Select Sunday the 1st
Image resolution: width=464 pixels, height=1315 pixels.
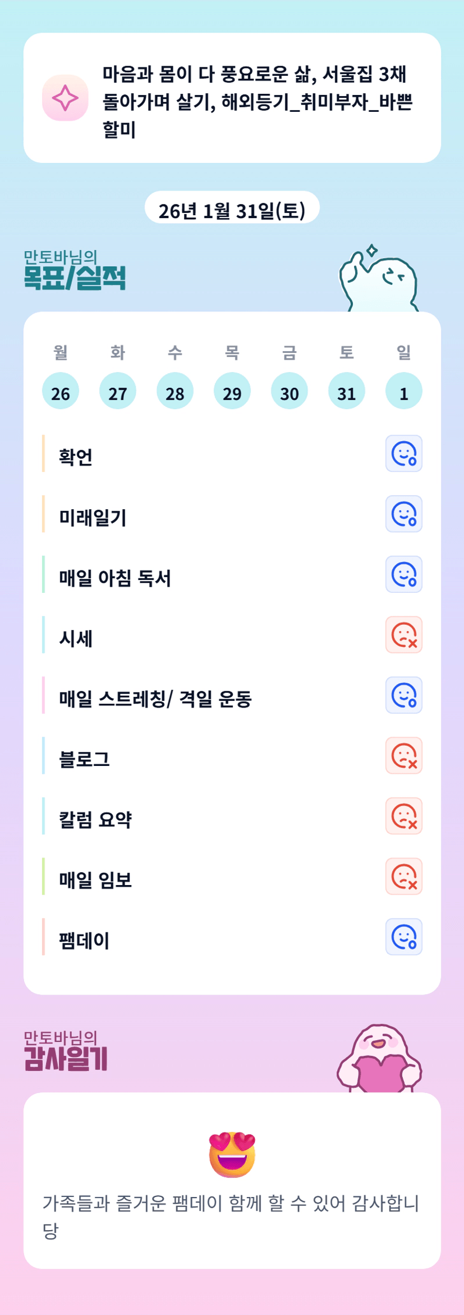point(403,391)
